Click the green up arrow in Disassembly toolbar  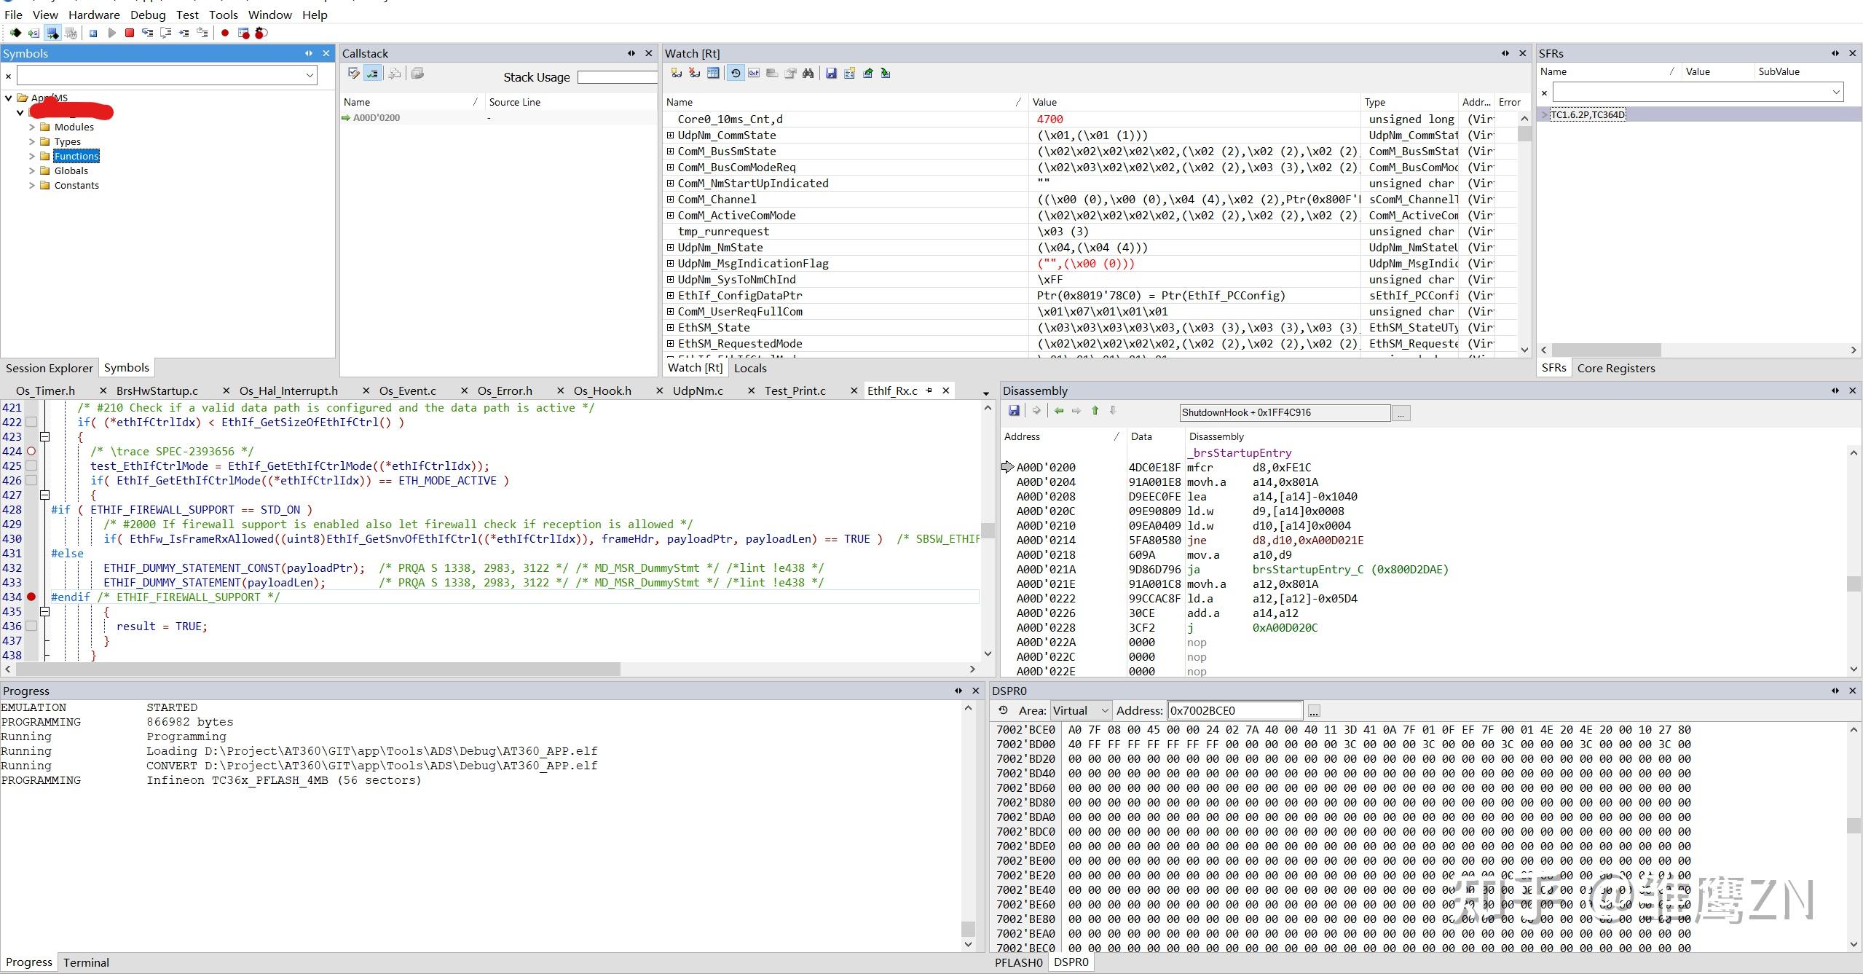tap(1095, 411)
